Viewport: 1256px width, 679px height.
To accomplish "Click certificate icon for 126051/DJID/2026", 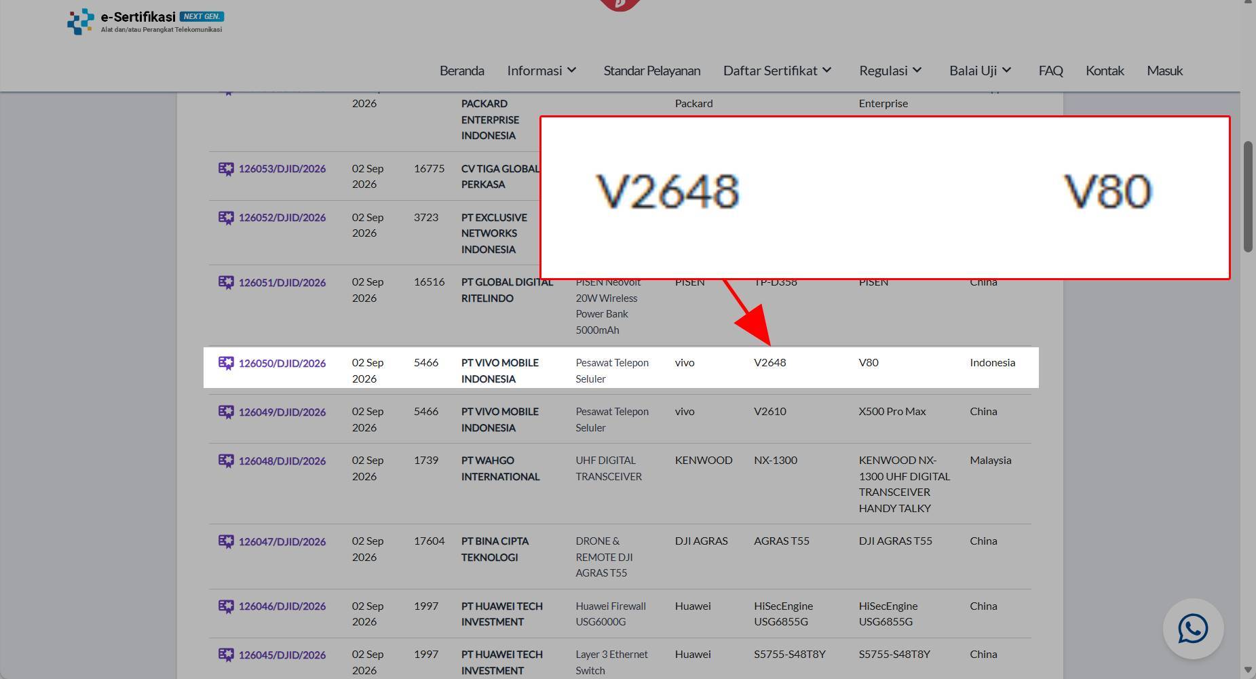I will 226,282.
